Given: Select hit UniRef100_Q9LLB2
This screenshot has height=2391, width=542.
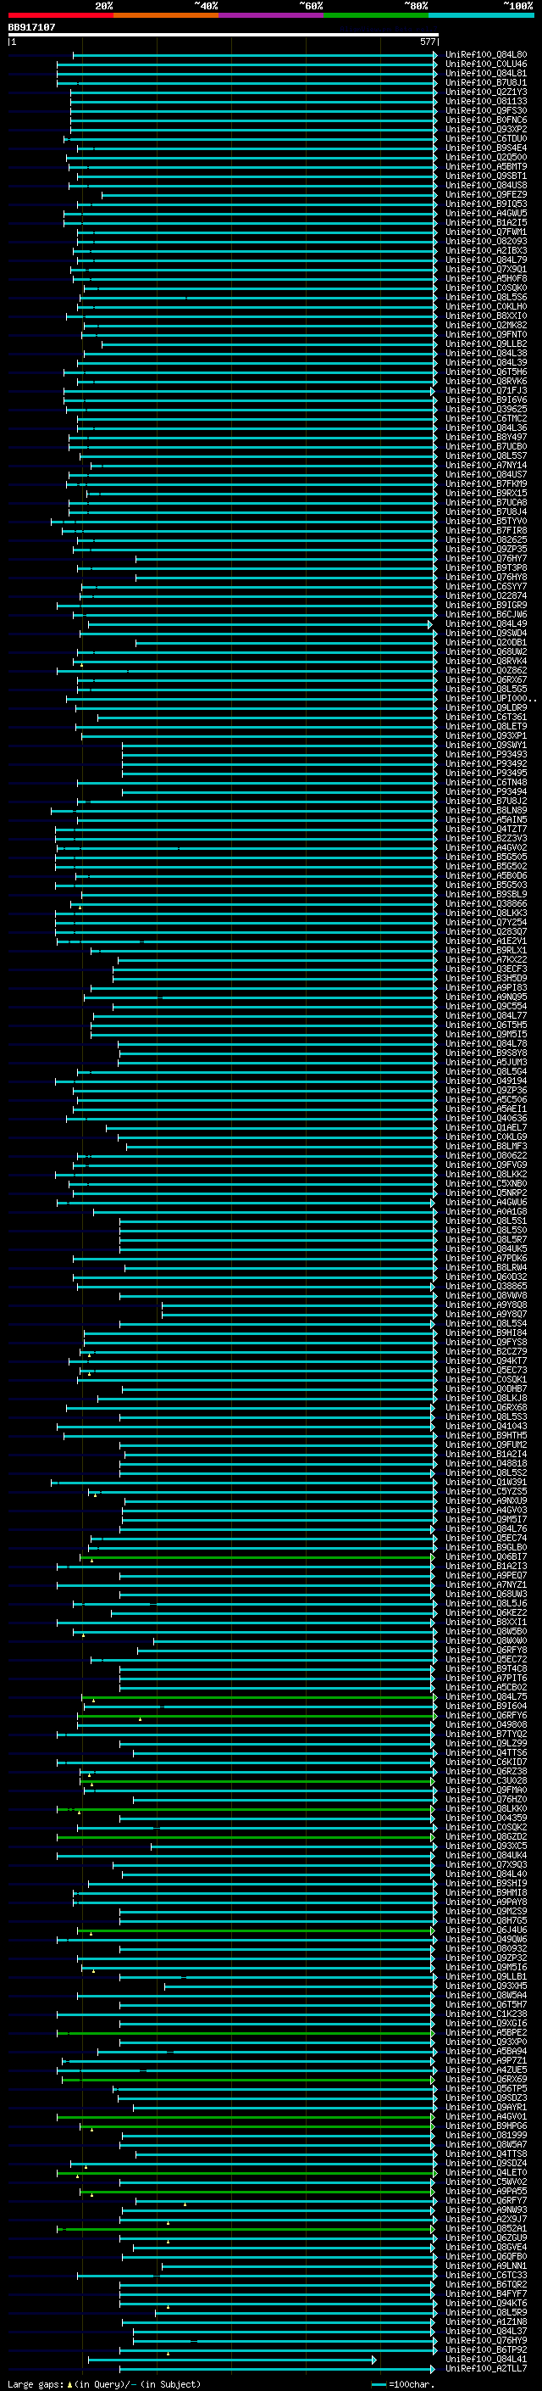Looking at the screenshot, I should (x=486, y=344).
